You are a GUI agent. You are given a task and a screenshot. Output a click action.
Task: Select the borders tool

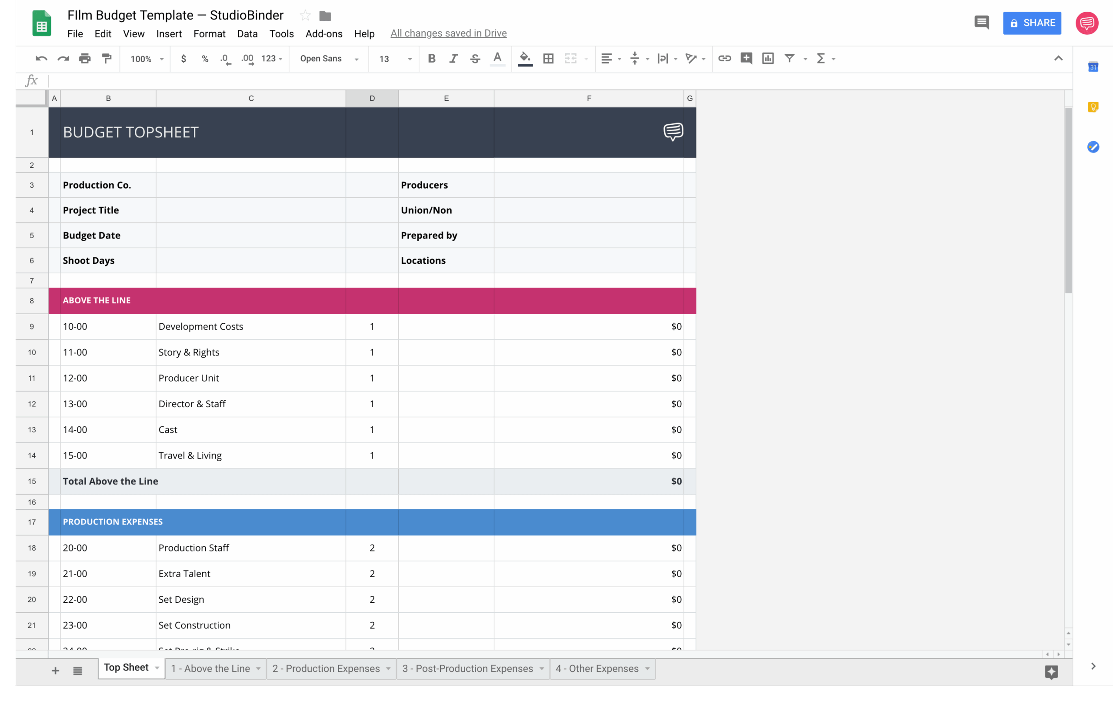point(548,59)
